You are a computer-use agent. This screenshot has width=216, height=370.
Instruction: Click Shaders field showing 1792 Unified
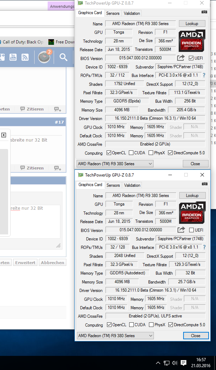click(125, 84)
